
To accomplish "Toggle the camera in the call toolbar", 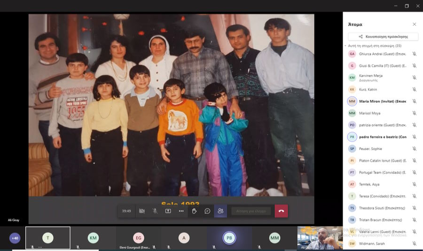I will click(141, 211).
